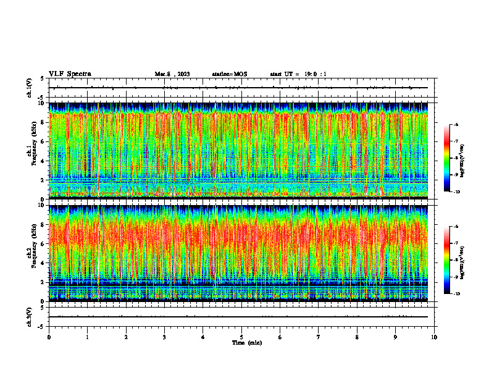
Task: Click the "-10" tick on upper colorbar
Action: pyautogui.click(x=456, y=192)
